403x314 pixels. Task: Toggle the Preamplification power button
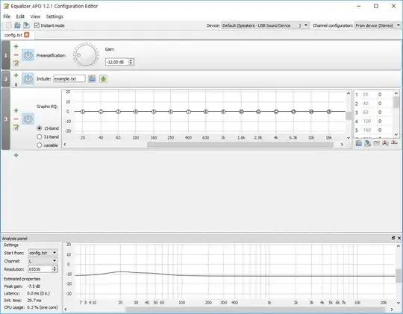(x=28, y=55)
